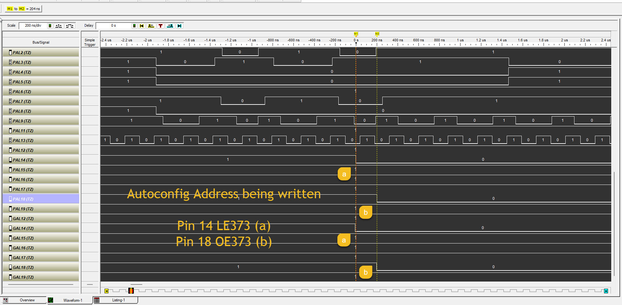Click the signal icon beside PAL9 (TZ)
Image resolution: width=622 pixels, height=305 pixels.
(10, 121)
